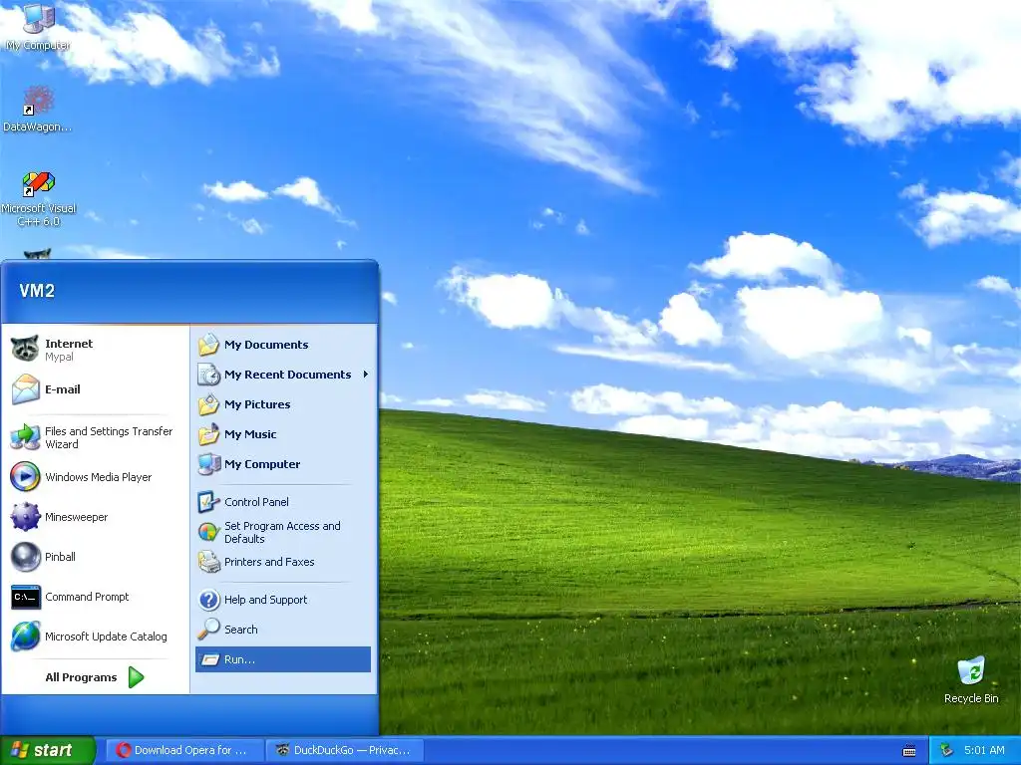
Task: Expand the My Recent Documents submenu arrow
Action: [x=366, y=375]
